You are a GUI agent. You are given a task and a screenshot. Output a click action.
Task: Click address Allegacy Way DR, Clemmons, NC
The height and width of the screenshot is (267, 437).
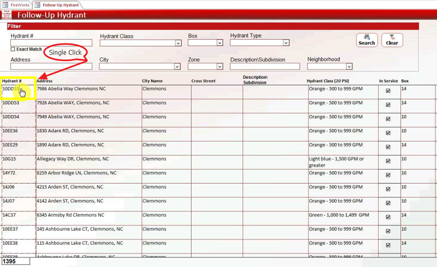click(x=73, y=159)
